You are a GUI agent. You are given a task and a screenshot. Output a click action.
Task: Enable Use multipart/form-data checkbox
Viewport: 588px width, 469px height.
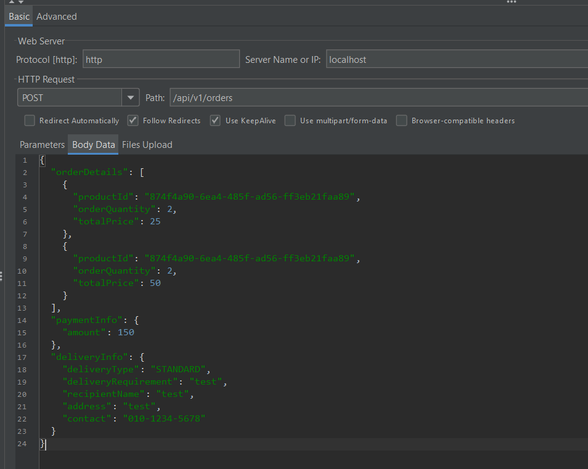(290, 121)
